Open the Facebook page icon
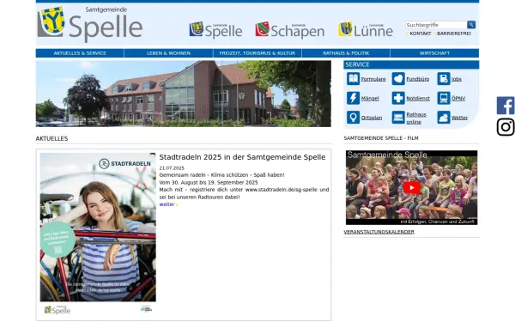The height and width of the screenshot is (322, 515). [x=506, y=106]
